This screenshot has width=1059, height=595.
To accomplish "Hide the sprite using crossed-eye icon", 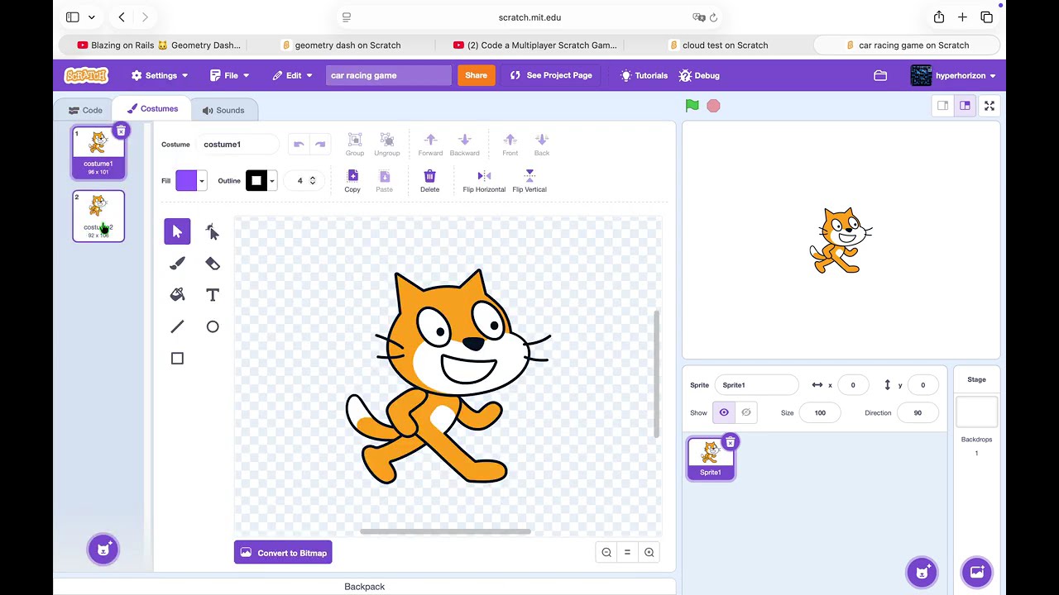I will (x=746, y=412).
